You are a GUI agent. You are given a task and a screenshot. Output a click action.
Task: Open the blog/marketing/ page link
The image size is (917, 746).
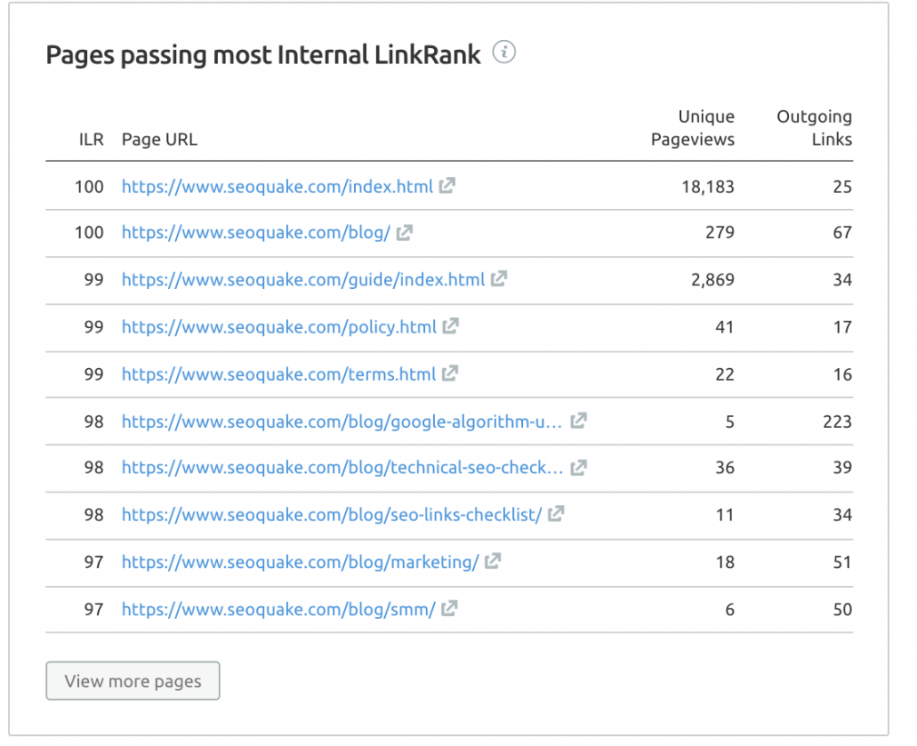click(300, 562)
